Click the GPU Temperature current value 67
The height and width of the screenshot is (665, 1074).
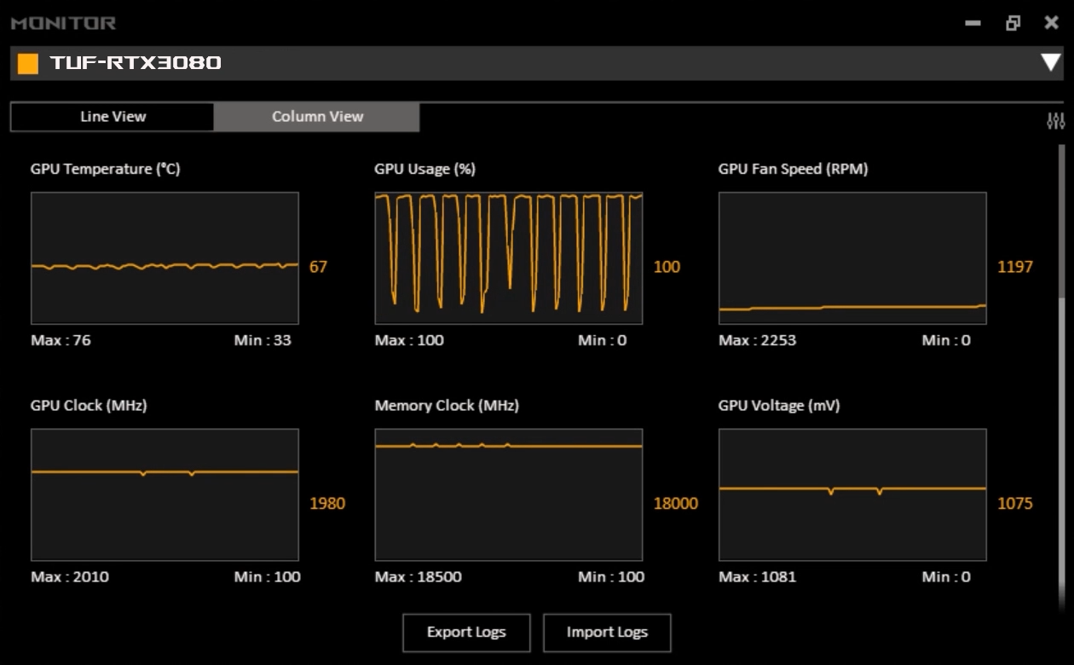[x=318, y=267]
